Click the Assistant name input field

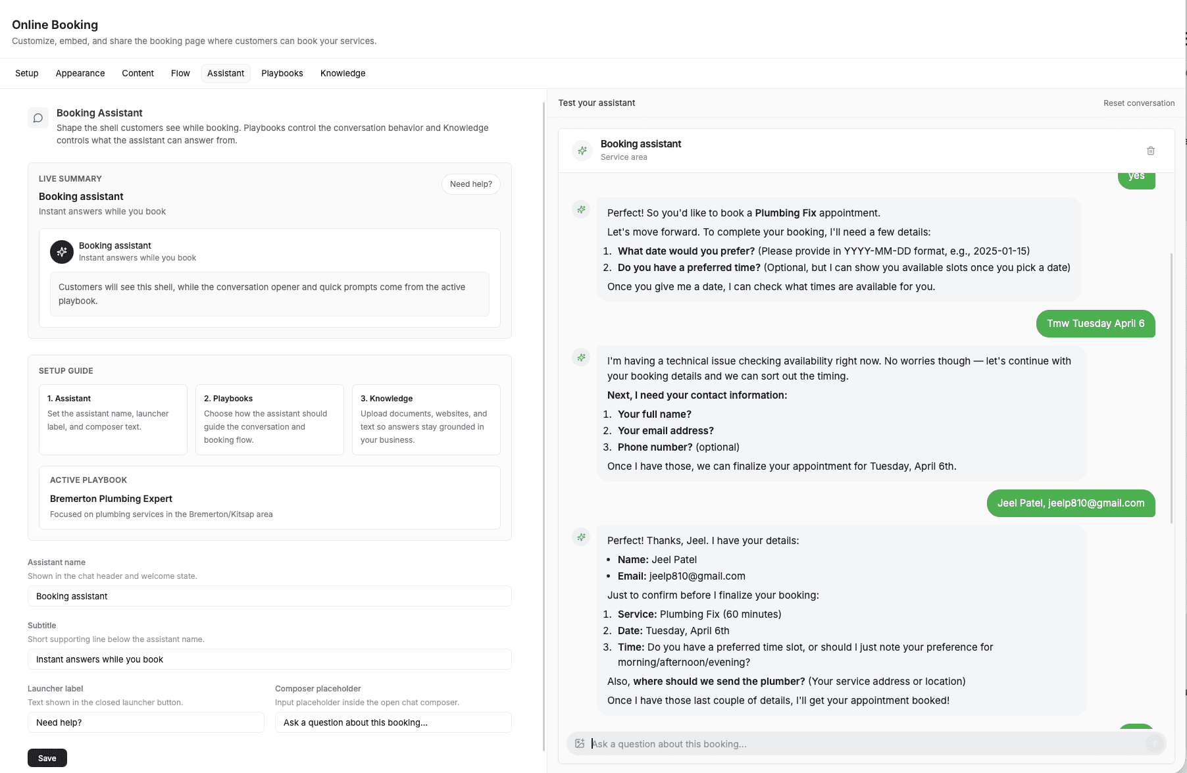269,596
